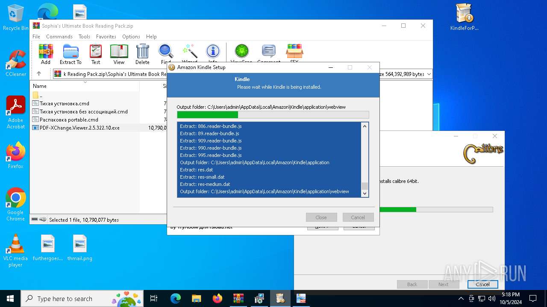
Task: Click the Kindle Setup installation progress bar
Action: pos(273,115)
